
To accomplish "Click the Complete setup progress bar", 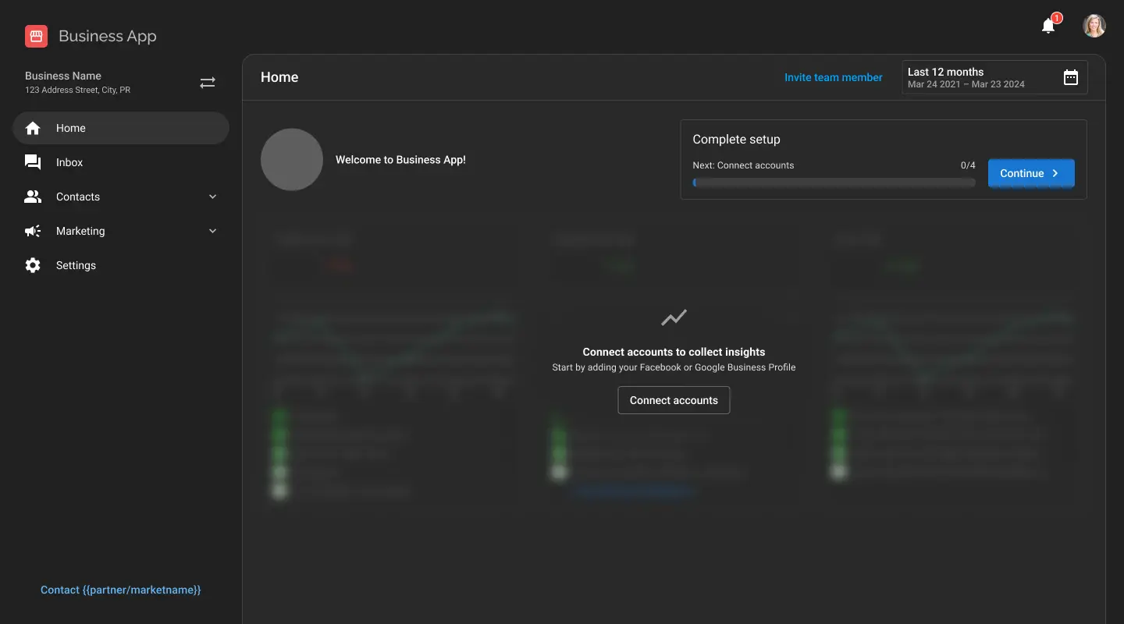I will pos(834,183).
